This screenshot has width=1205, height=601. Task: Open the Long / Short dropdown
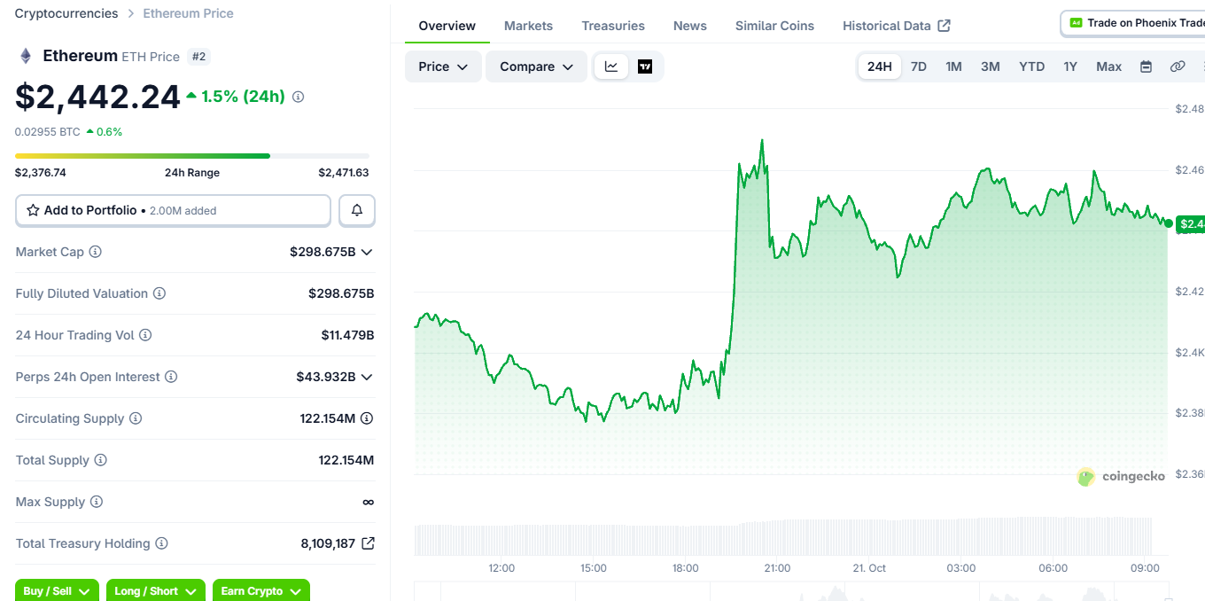(155, 590)
